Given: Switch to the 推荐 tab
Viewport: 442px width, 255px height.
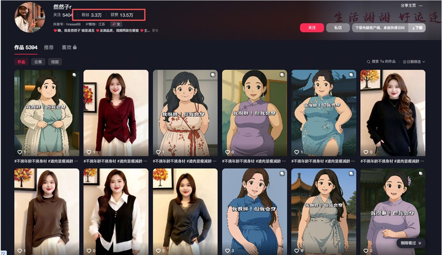Looking at the screenshot, I should (49, 48).
